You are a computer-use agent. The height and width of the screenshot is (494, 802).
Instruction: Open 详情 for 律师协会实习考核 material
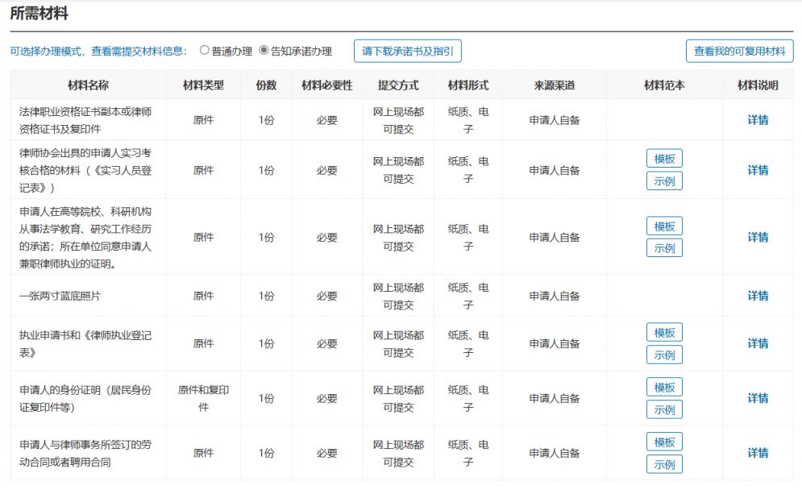tap(758, 170)
